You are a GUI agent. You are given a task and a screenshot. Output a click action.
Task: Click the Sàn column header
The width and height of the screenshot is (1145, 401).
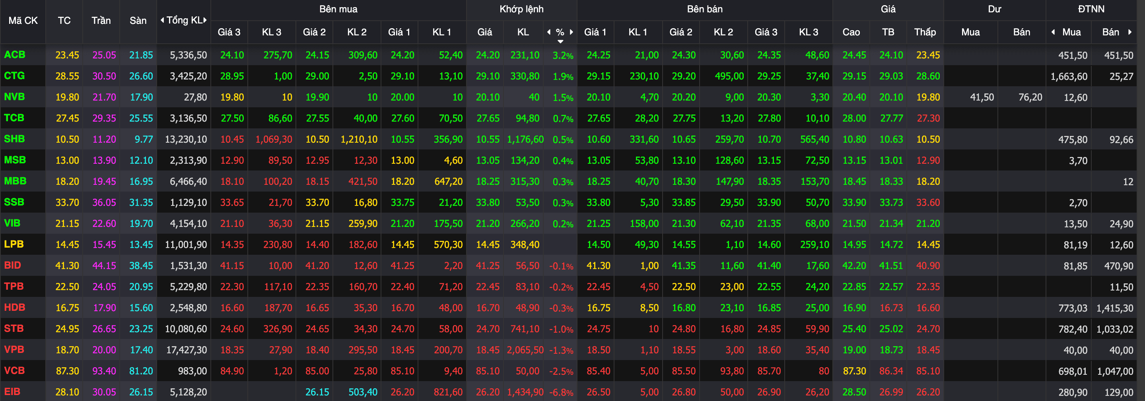(138, 20)
